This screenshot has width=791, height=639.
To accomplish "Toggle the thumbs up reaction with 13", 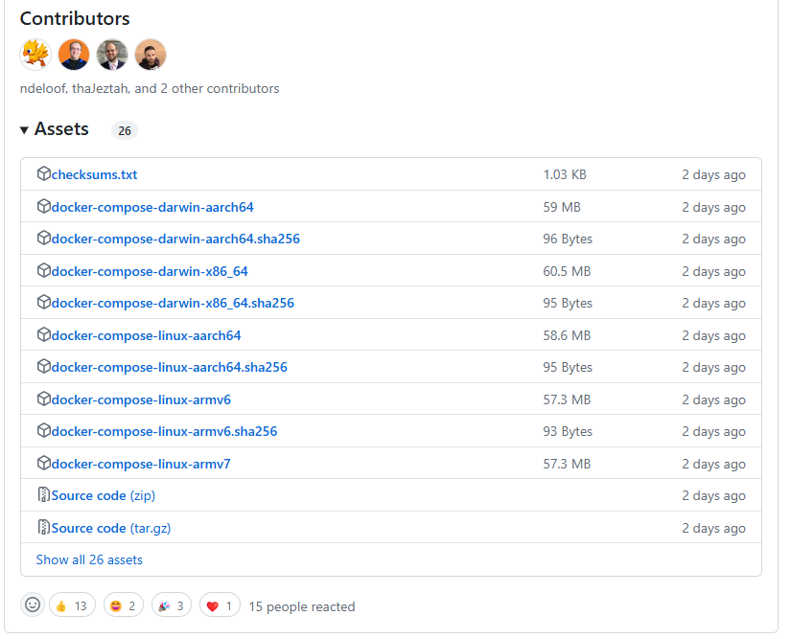I will pos(72,605).
